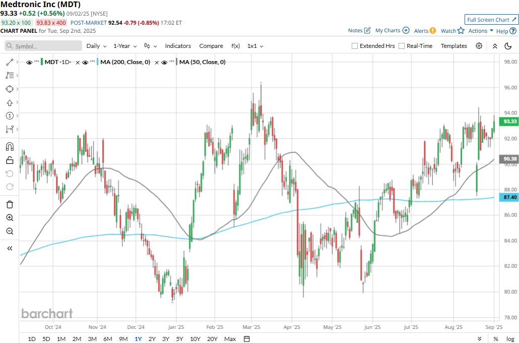The width and height of the screenshot is (519, 343).
Task: Select the up arrow marker tool
Action: pyautogui.click(x=10, y=102)
